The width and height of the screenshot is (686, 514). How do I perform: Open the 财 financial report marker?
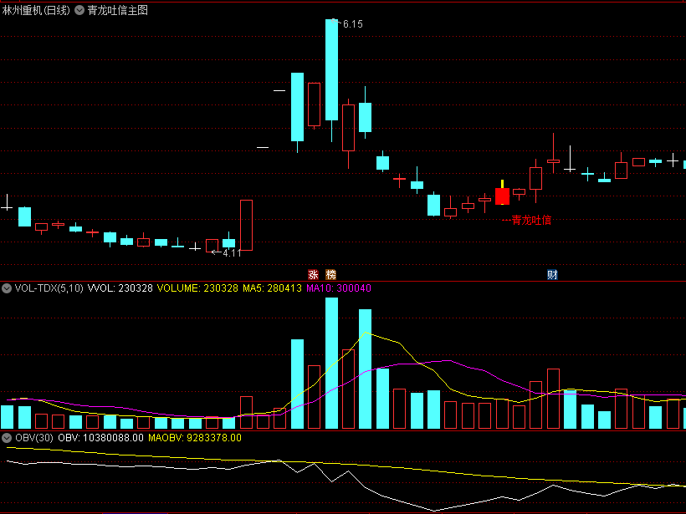(x=552, y=274)
